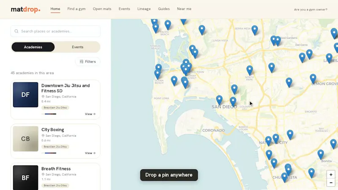This screenshot has height=190, width=338.
Task: View Downtown Jiu Jitsu listing details
Action: click(90, 114)
